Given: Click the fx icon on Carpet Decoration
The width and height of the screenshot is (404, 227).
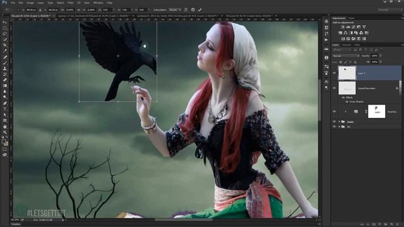Looking at the screenshot, I should pyautogui.click(x=397, y=88).
